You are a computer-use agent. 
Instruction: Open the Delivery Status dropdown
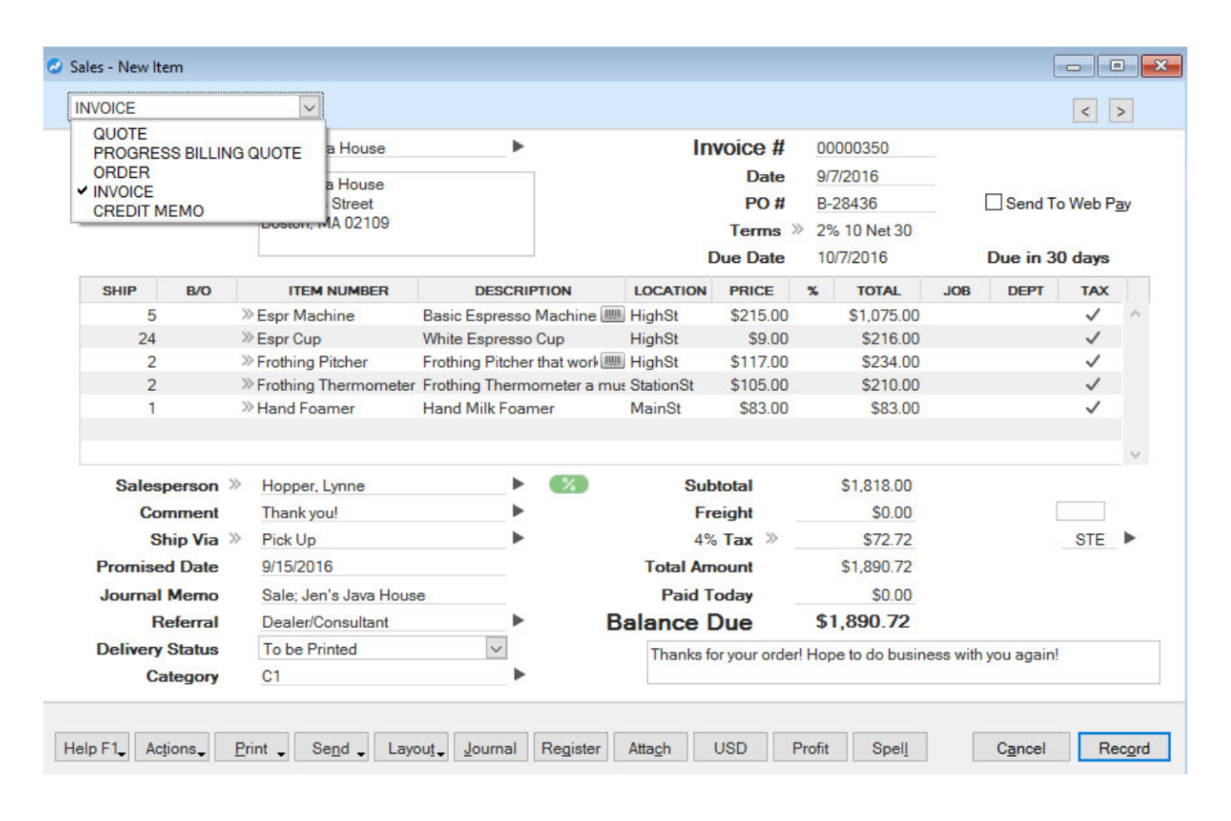point(495,648)
